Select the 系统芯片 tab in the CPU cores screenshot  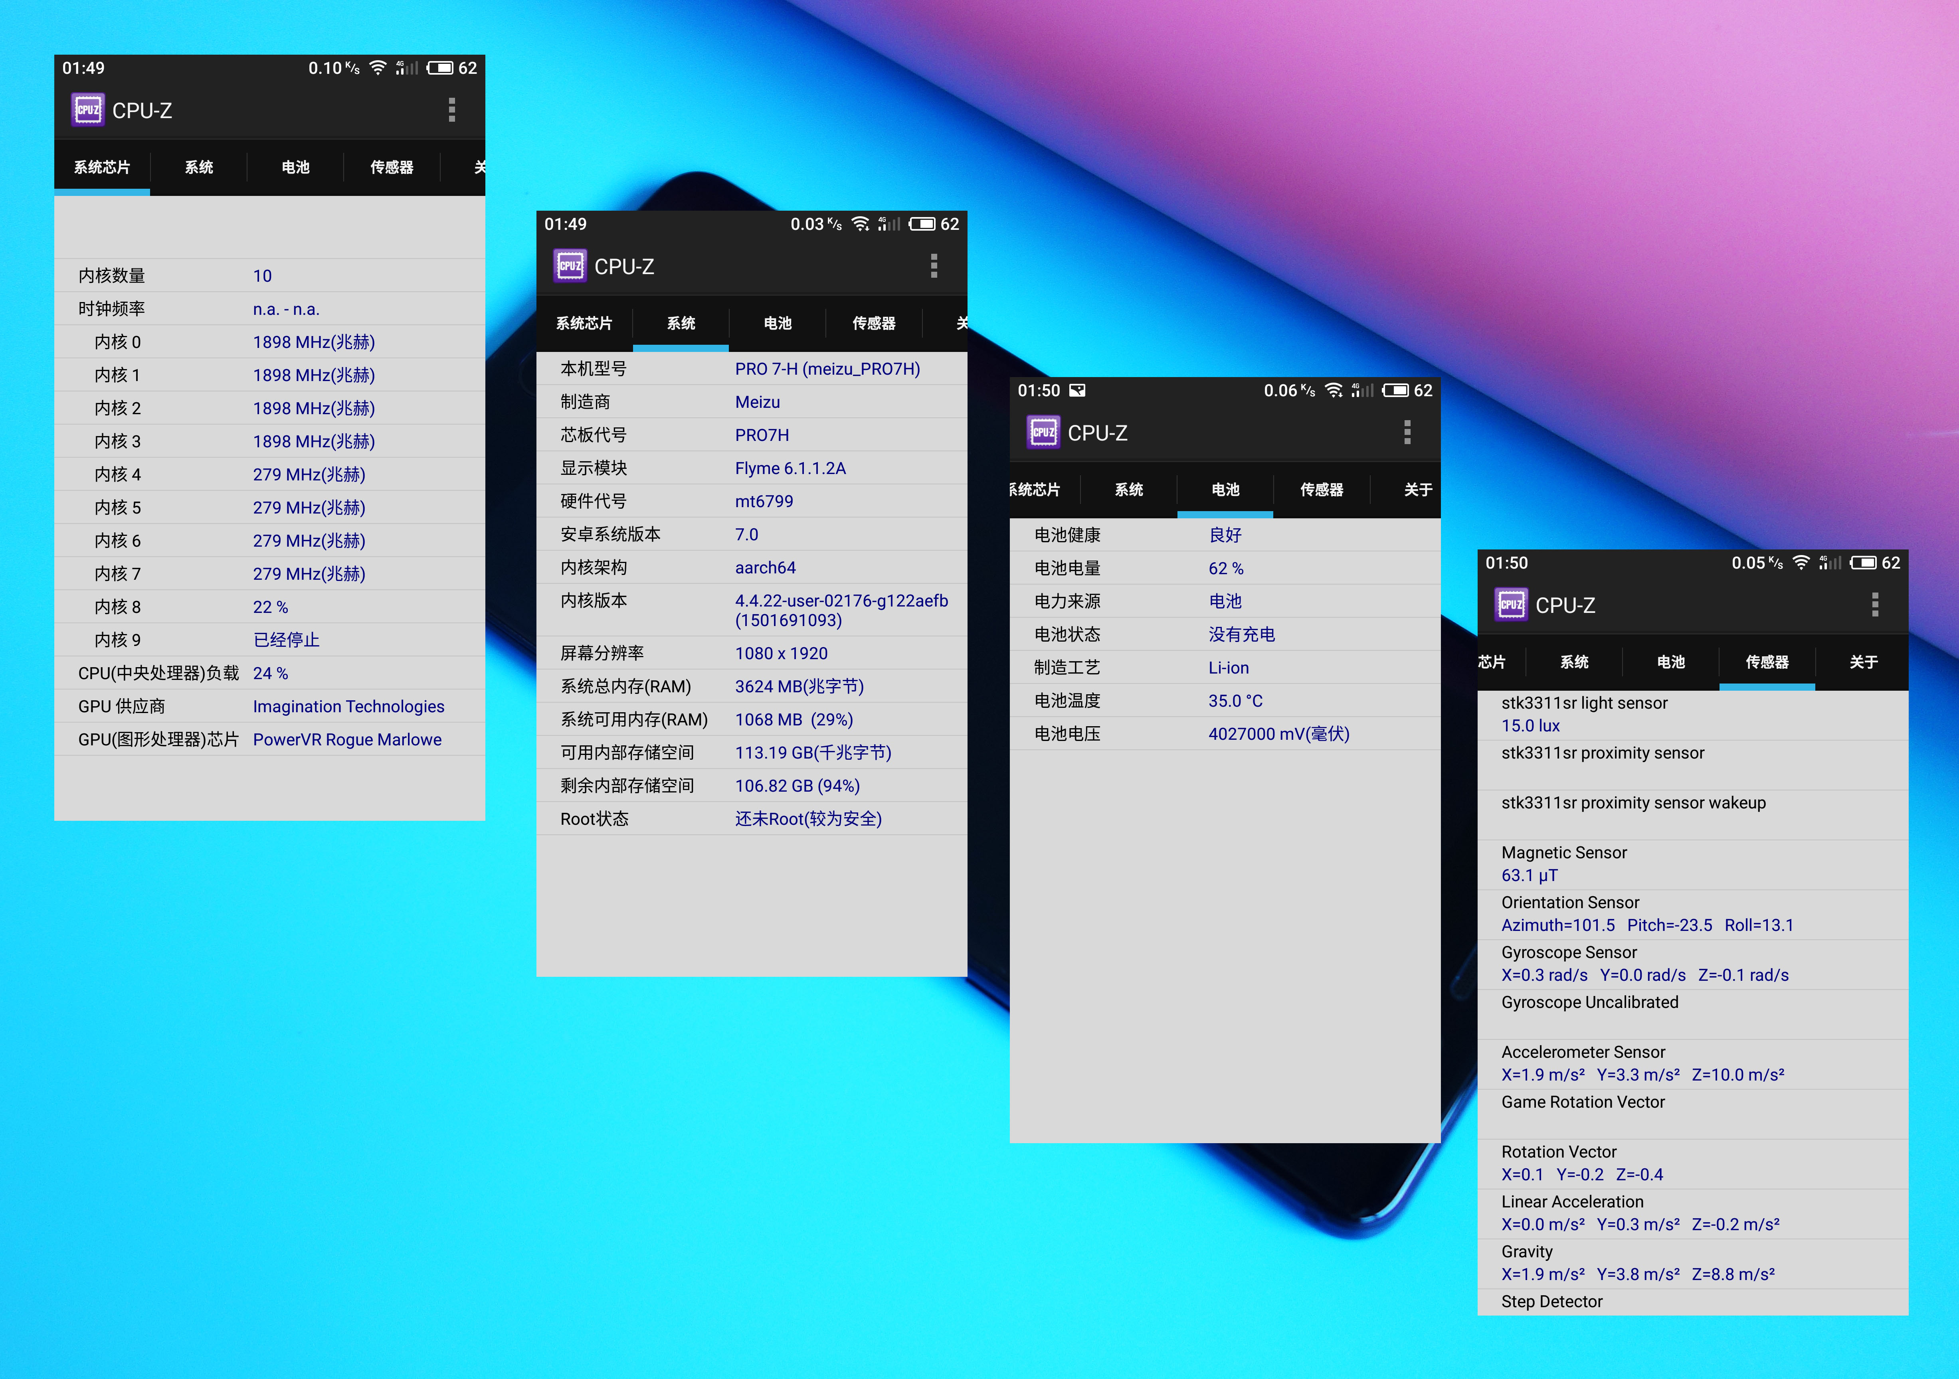[x=103, y=167]
